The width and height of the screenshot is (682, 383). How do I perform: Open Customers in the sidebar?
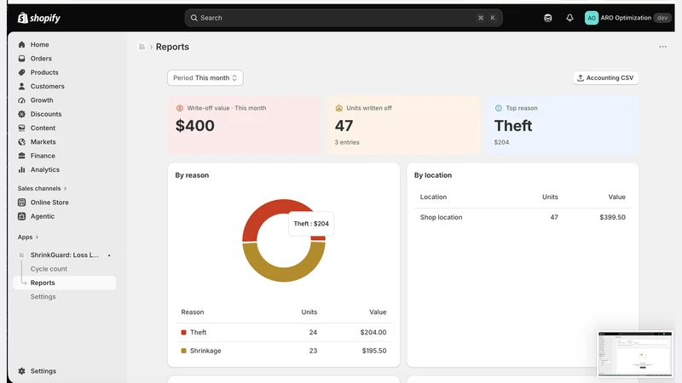[x=48, y=86]
